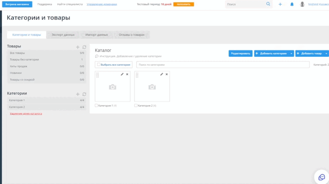Add category via plus icon beside Категории
Image resolution: width=329 pixels, height=184 pixels.
click(x=77, y=94)
